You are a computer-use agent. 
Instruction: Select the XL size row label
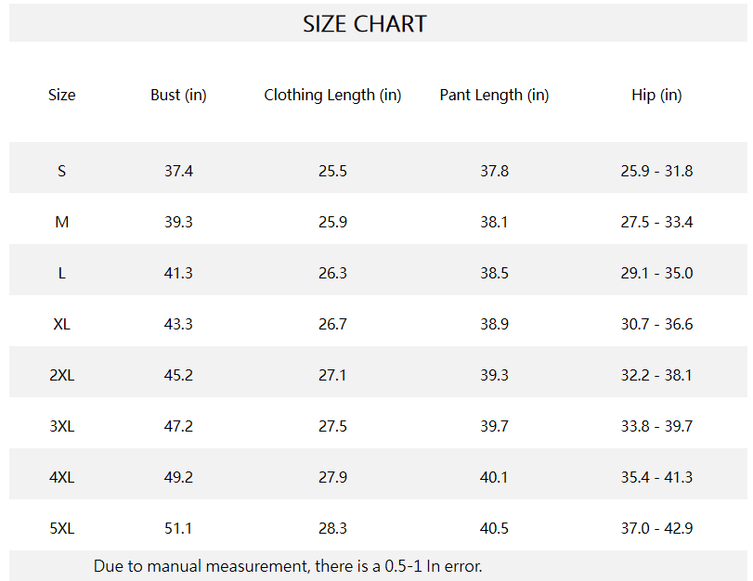point(62,324)
